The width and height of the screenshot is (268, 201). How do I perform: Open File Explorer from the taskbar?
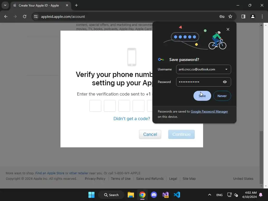pos(131,195)
